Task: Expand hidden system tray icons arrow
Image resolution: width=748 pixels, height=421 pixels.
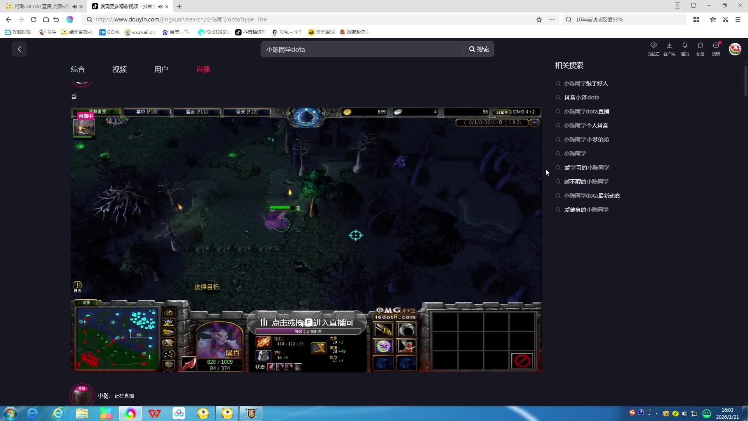Action: (x=656, y=414)
